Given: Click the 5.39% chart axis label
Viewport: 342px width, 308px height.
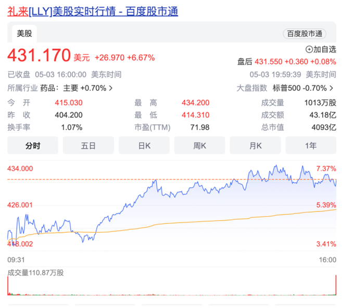Looking at the screenshot, I should (326, 205).
